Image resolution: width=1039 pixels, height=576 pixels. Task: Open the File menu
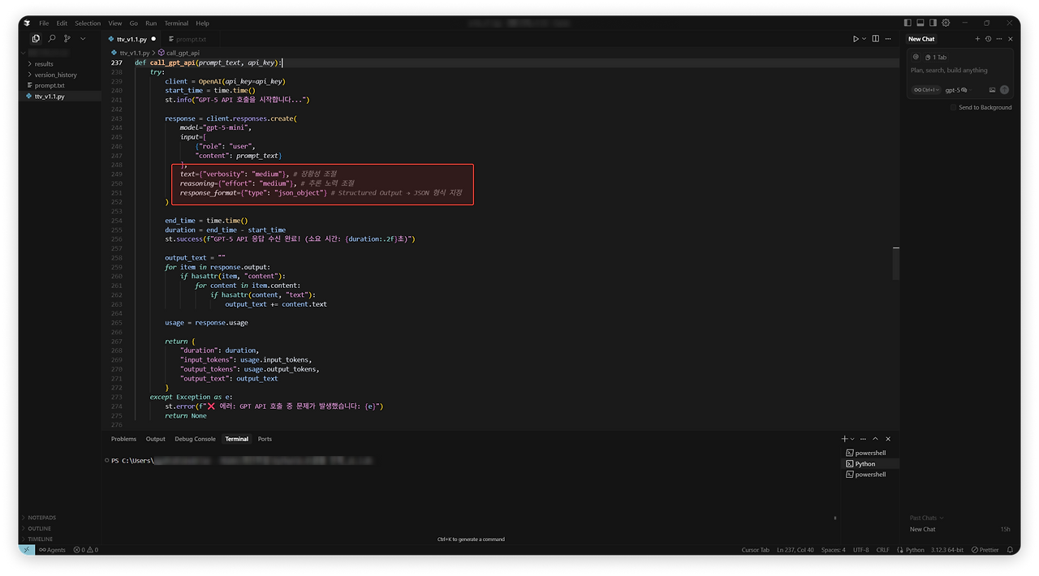(44, 24)
